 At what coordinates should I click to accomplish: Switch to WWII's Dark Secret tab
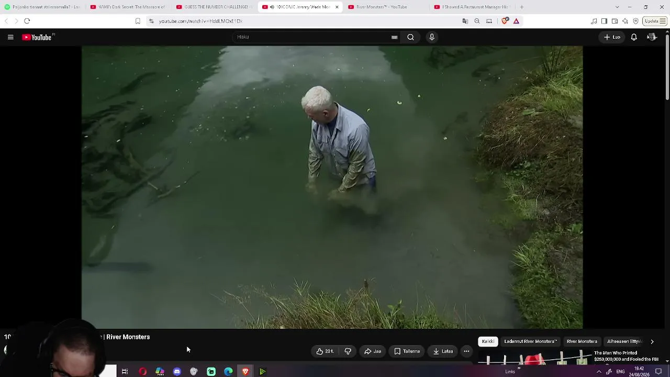pos(128,7)
